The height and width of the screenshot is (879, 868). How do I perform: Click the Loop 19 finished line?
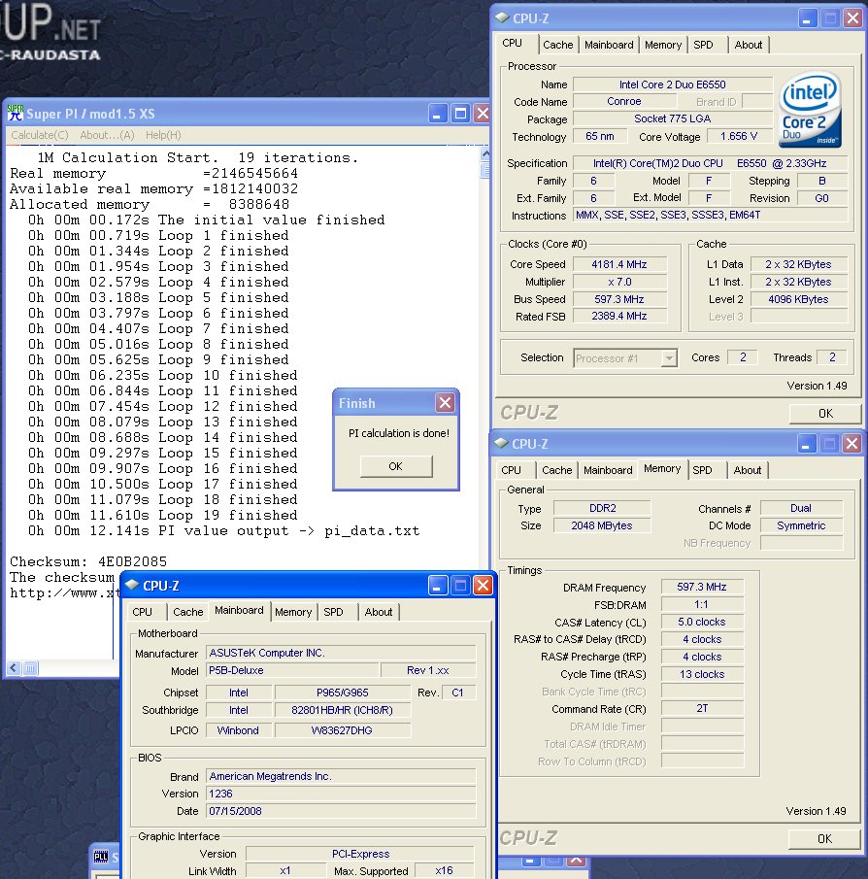pyautogui.click(x=163, y=515)
